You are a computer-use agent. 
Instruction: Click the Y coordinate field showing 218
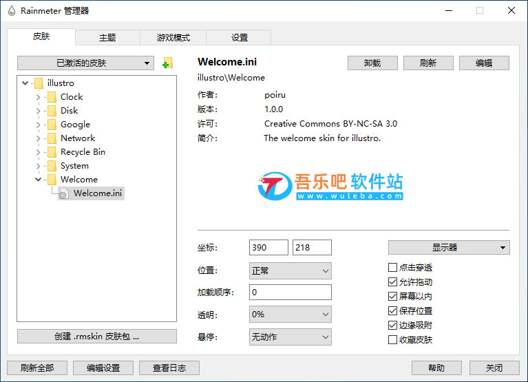[312, 248]
